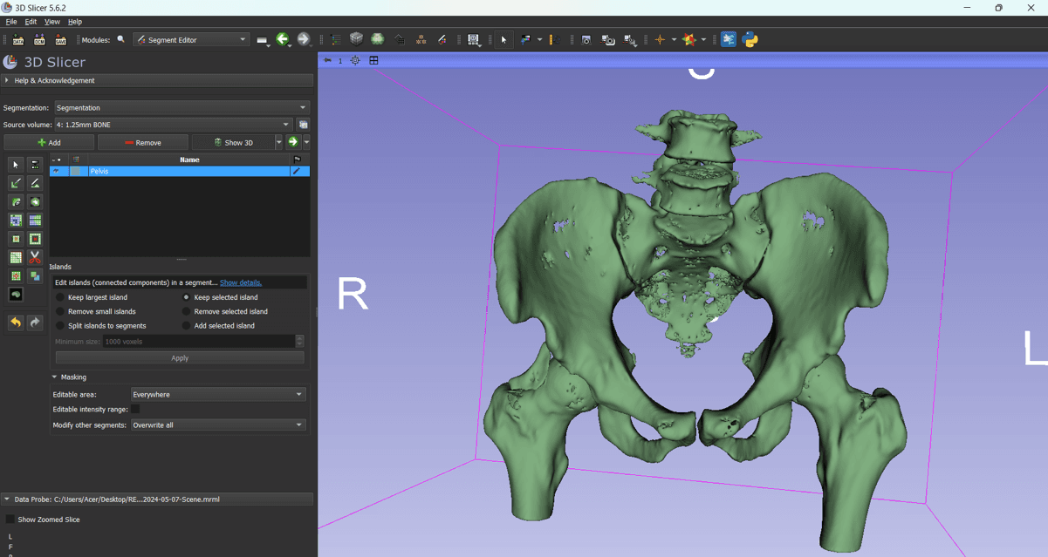Click the Python console icon
Viewport: 1048px width, 557px height.
[750, 39]
